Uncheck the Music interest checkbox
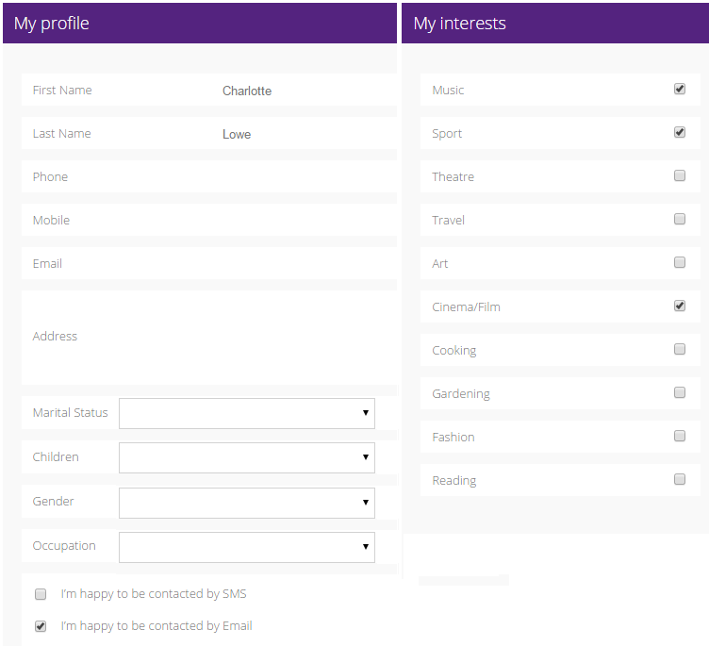The image size is (709, 646). pyautogui.click(x=680, y=89)
